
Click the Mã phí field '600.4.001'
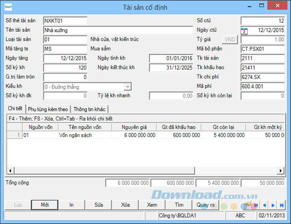[263, 86]
